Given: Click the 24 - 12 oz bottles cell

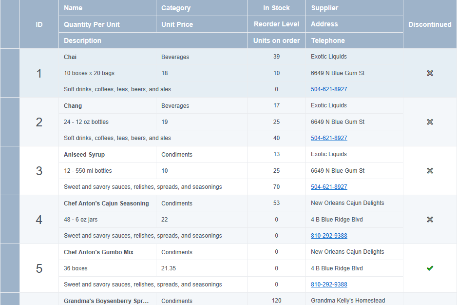Looking at the screenshot, I should (x=107, y=122).
